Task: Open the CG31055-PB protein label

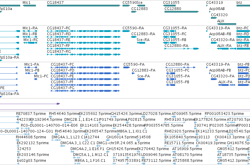Action: tap(178, 82)
